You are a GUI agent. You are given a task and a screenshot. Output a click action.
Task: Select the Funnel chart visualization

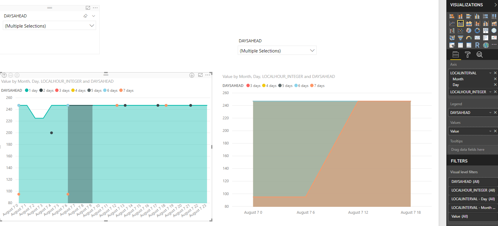[x=460, y=38]
